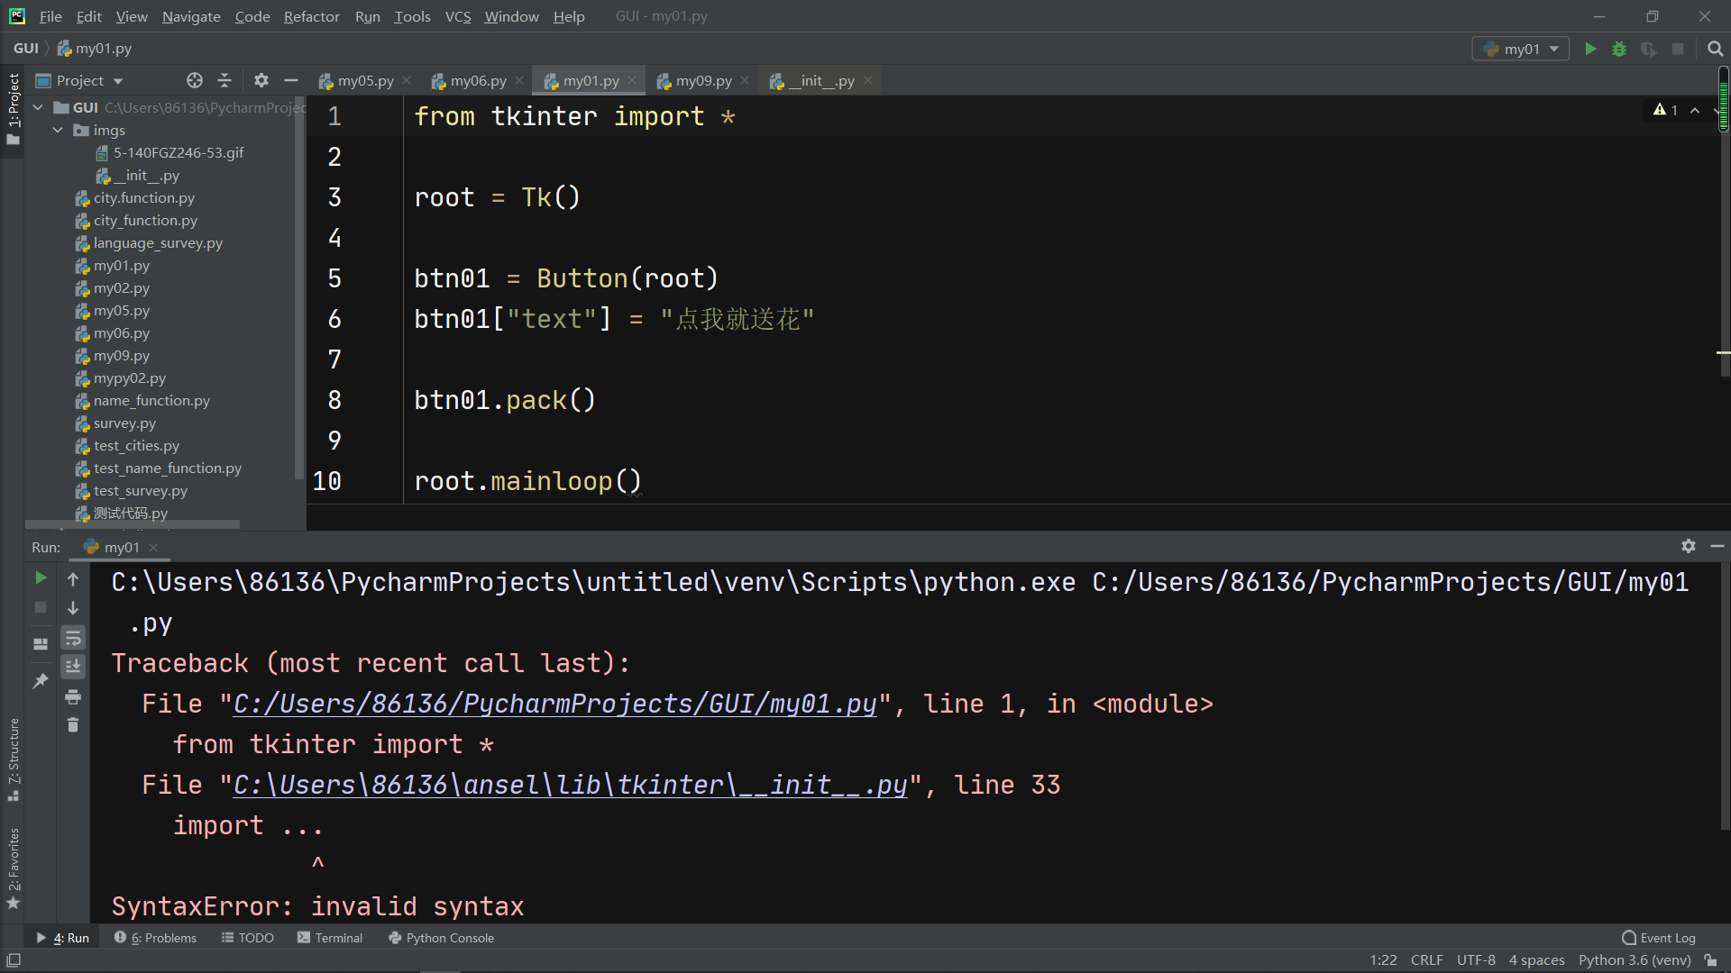This screenshot has height=973, width=1731.
Task: Rerun my01 in Run panel
Action: [x=41, y=577]
